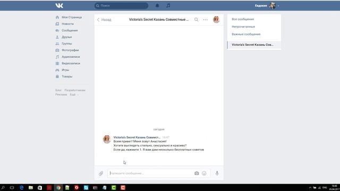Attach a photo via the camera icon

coord(197,173)
